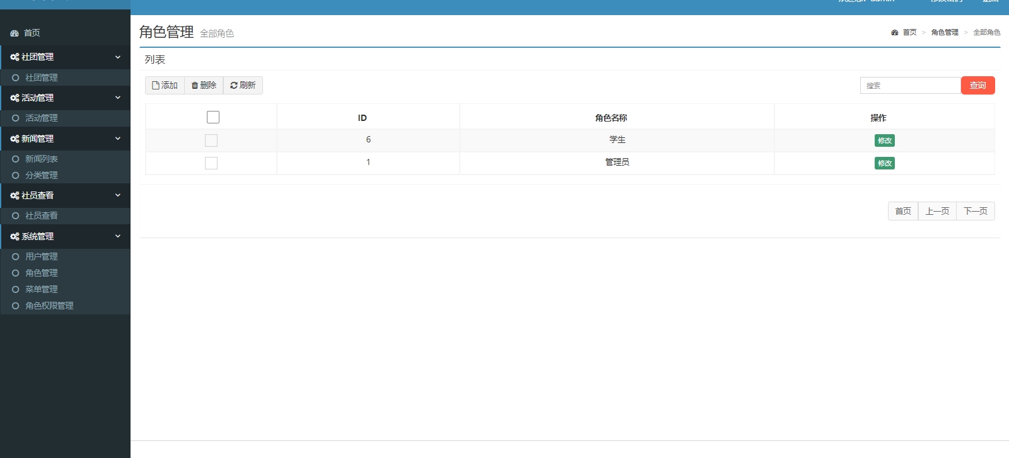Open 首页 in the sidebar
1009x458 pixels.
click(65, 33)
